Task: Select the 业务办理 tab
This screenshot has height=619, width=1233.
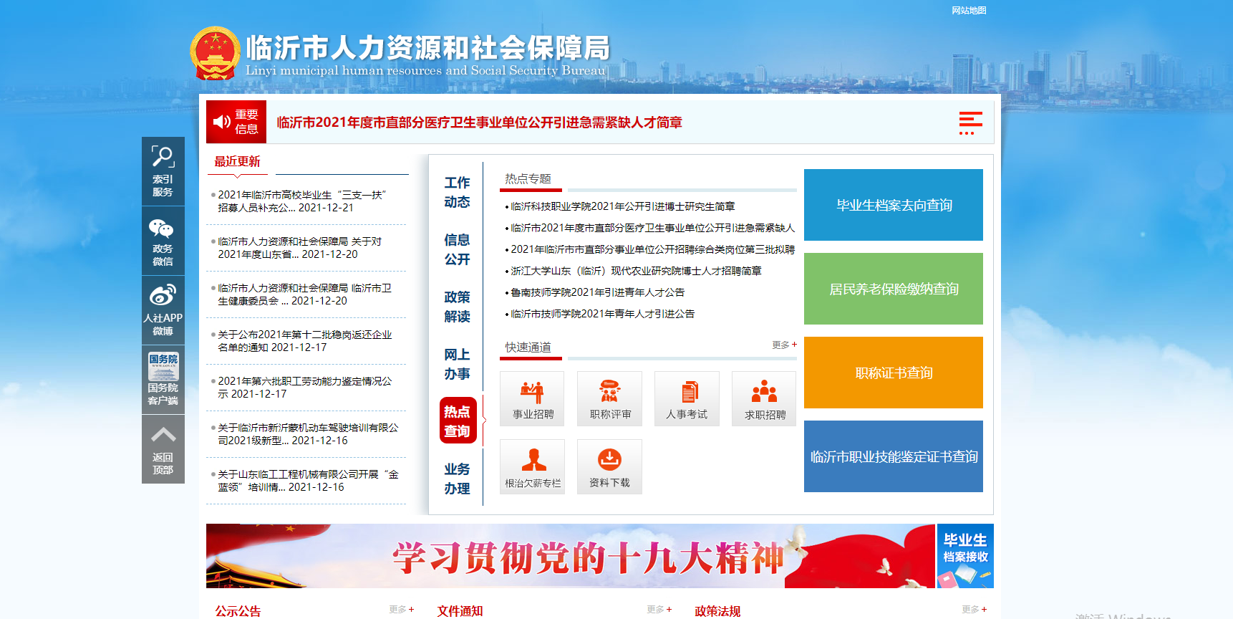Action: tap(457, 479)
